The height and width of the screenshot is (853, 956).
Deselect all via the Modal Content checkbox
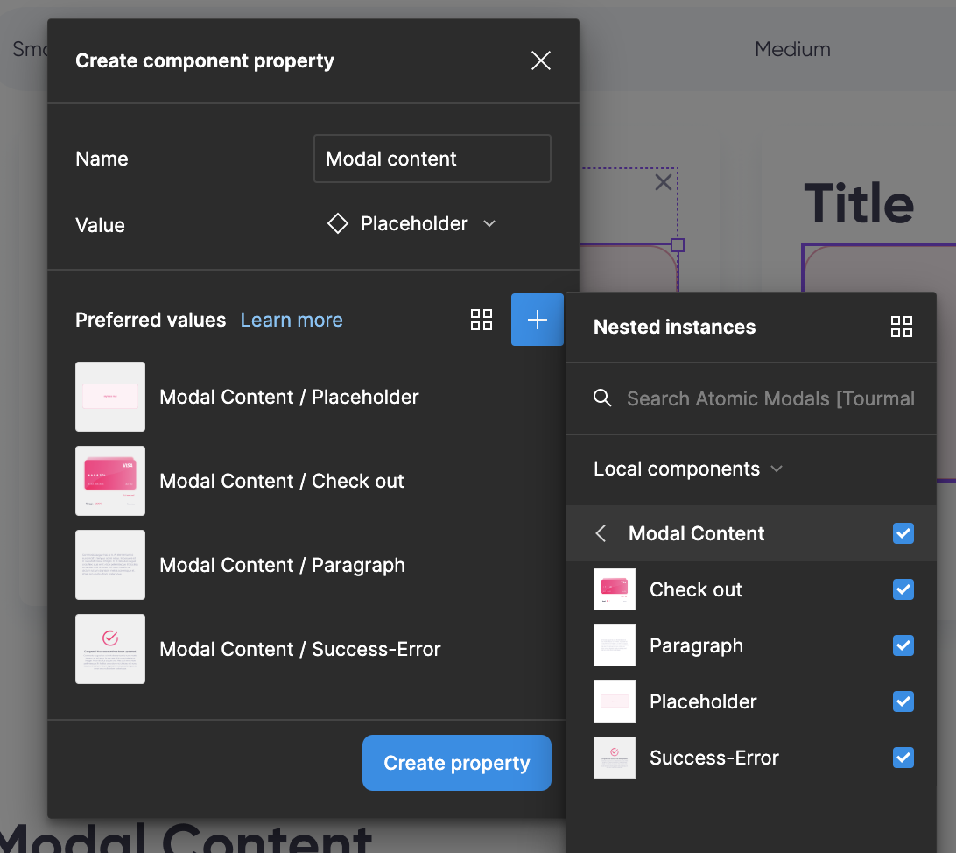click(x=903, y=533)
